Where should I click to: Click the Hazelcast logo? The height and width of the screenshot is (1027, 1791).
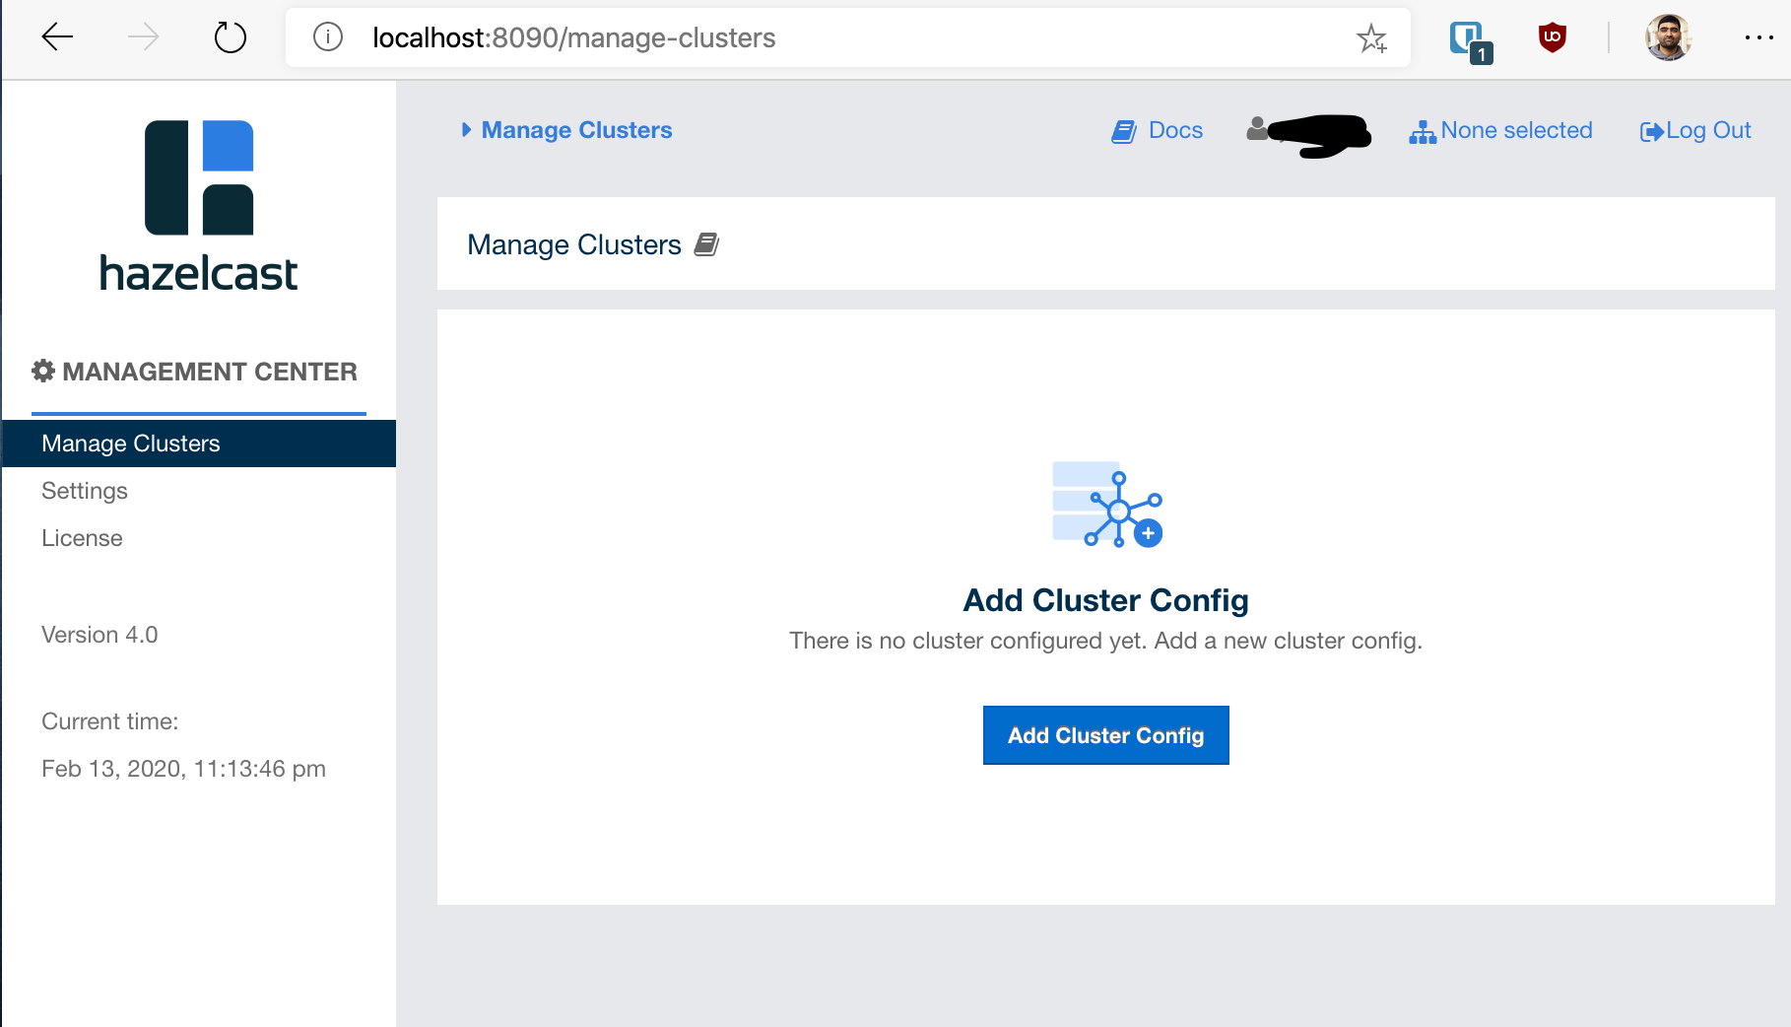(199, 206)
